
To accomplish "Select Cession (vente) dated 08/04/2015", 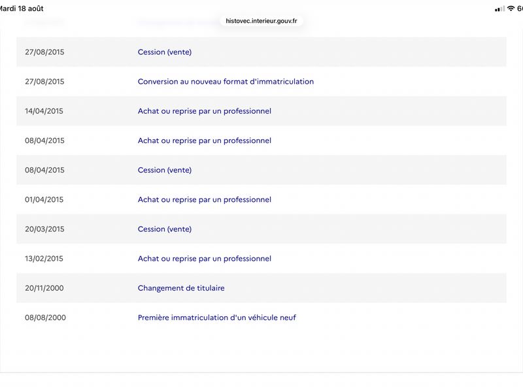I will [x=165, y=170].
